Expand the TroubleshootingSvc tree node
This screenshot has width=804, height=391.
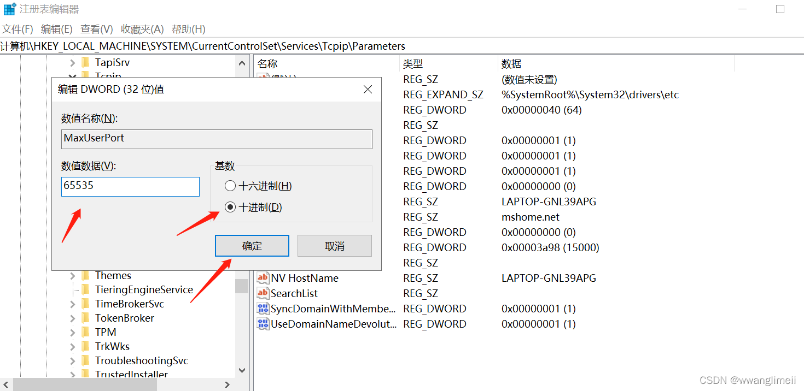[x=72, y=361]
